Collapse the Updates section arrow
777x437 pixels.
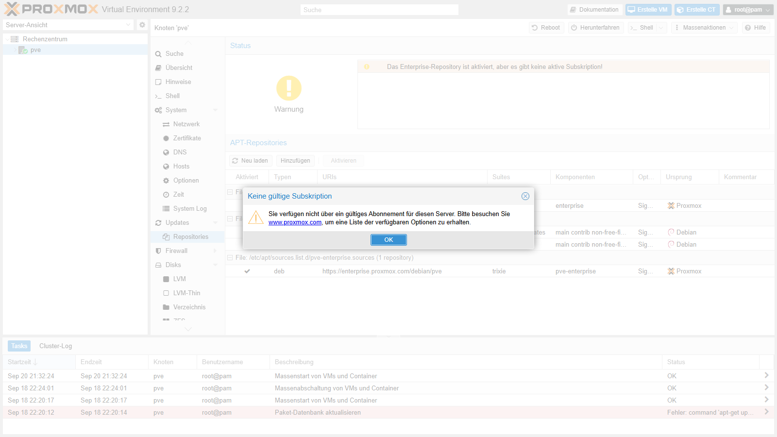pos(215,223)
